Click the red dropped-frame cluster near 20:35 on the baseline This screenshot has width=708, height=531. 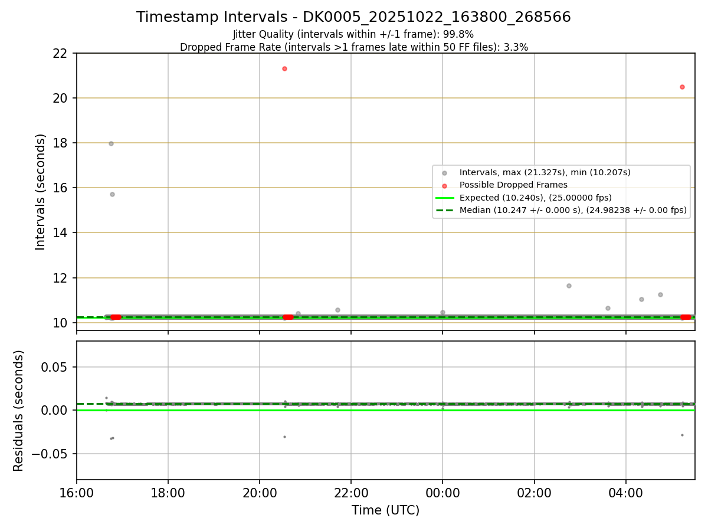click(287, 317)
